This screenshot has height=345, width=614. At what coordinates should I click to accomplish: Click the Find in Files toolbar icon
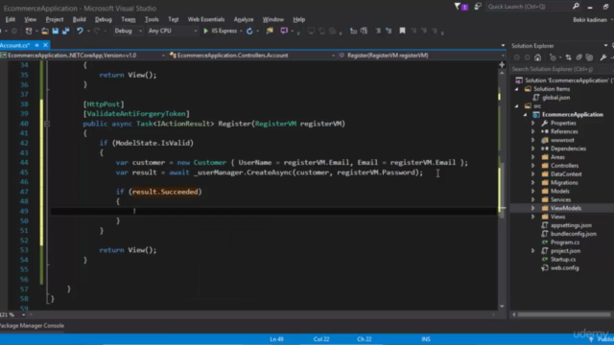270,31
